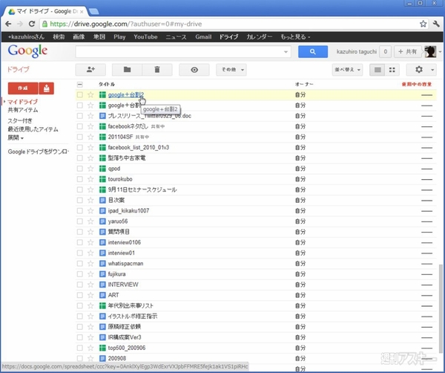Reload the page with refresh icon
Screen dimensions: 445x373
(x=32, y=24)
